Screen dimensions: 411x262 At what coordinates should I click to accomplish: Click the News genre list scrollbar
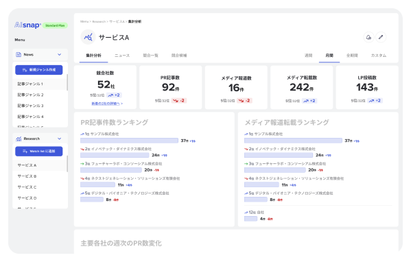(x=67, y=82)
